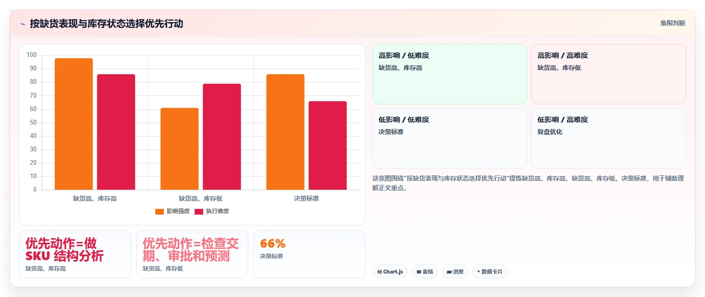
Task: Click the red bar for 缺货高、库存低
Action: (x=222, y=137)
